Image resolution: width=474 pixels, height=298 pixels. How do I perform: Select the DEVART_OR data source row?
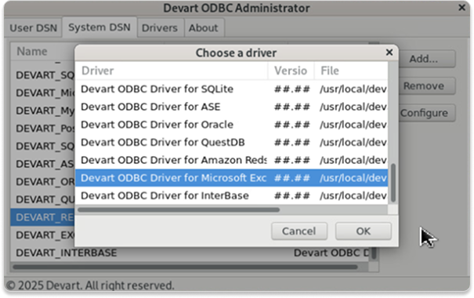(42, 181)
